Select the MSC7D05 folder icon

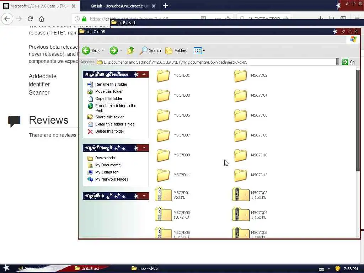[163, 116]
